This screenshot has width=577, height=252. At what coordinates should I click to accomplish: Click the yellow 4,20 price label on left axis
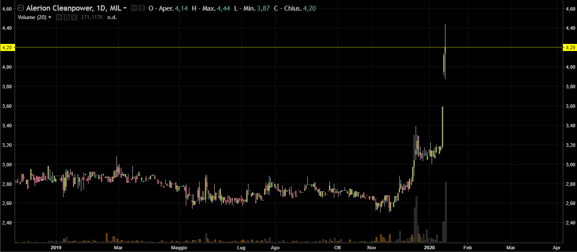[8, 47]
